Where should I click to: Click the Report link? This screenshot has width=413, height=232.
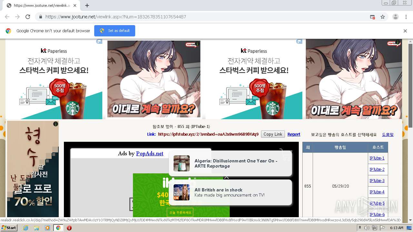click(x=294, y=134)
